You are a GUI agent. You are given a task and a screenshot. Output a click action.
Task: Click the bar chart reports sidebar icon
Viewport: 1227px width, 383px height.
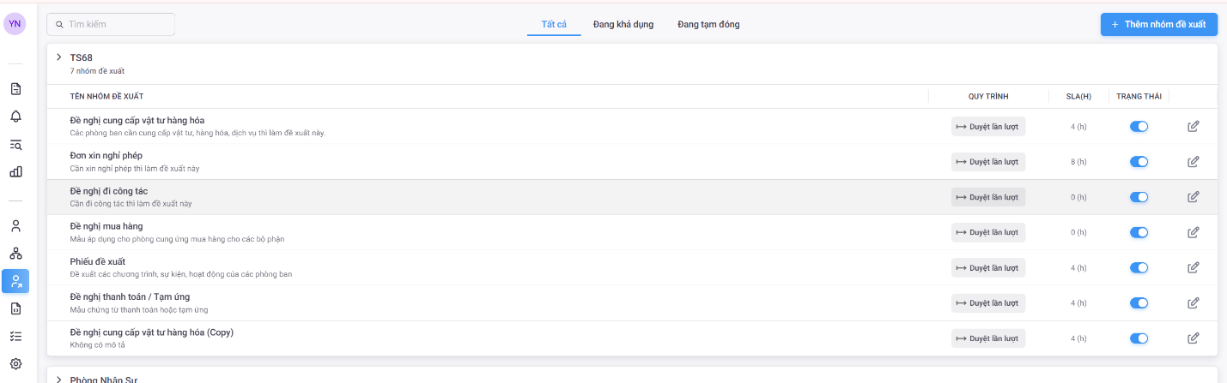[15, 171]
